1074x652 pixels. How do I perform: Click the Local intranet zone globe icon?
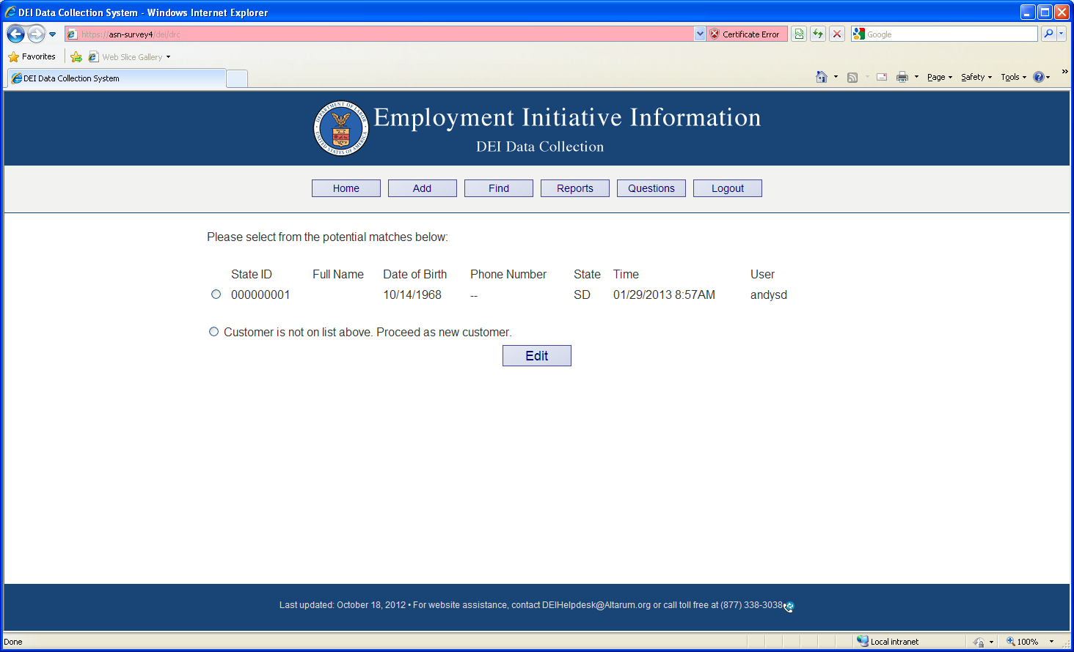[863, 641]
